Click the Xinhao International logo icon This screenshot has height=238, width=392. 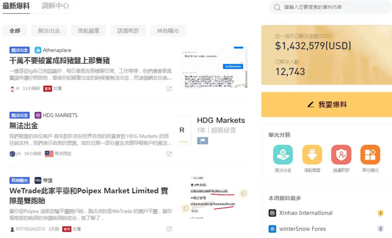pos(272,213)
